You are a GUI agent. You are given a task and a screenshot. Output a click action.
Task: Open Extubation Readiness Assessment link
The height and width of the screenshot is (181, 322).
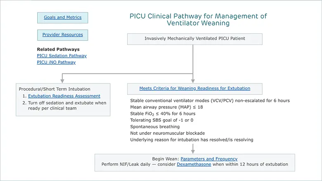pos(64,96)
